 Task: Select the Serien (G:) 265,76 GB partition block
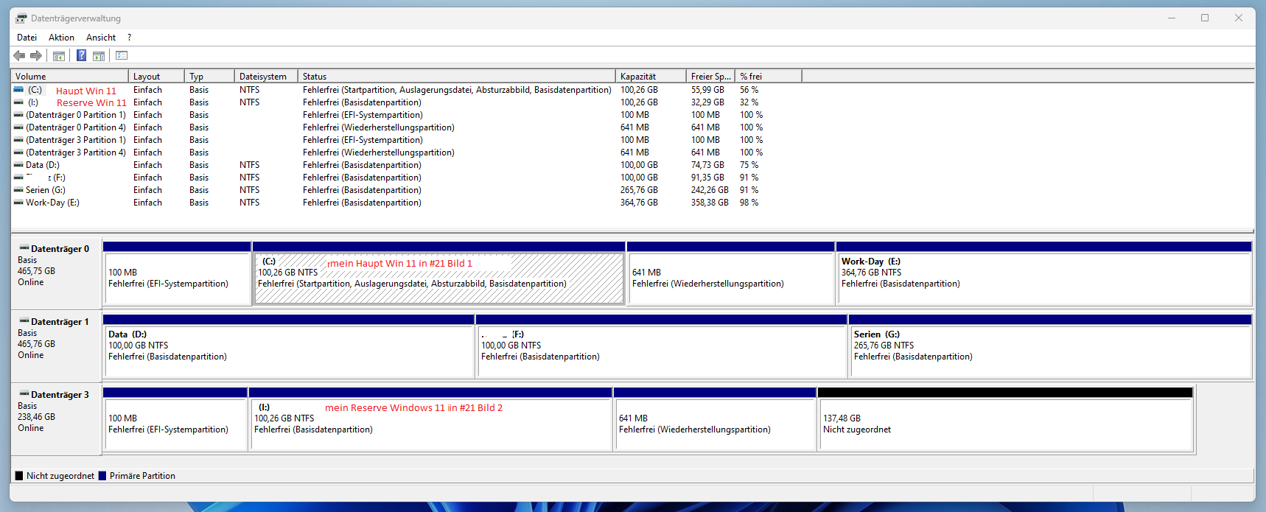tap(1051, 351)
